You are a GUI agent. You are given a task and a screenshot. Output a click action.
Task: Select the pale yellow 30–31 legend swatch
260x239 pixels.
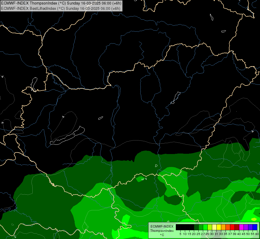click(x=214, y=227)
